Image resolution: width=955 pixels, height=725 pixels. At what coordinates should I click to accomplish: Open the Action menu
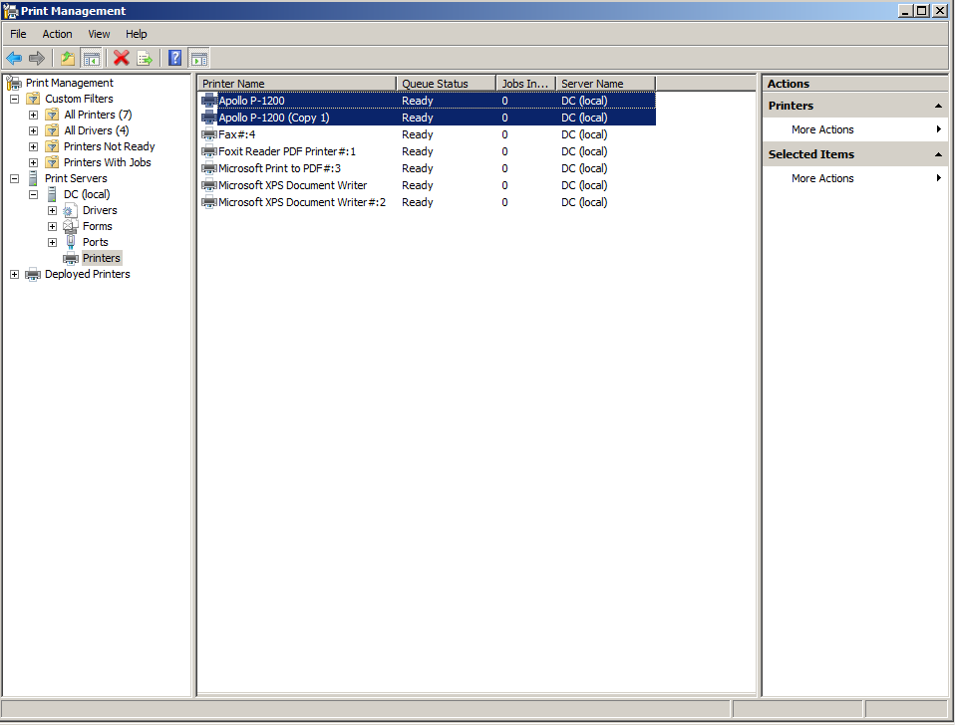[x=57, y=34]
